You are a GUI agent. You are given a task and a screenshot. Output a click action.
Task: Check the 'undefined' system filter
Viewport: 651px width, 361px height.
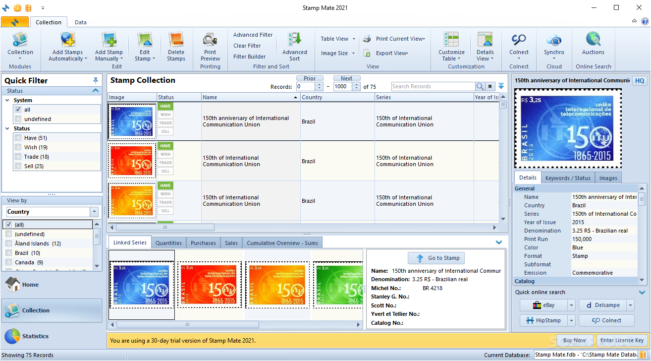(x=18, y=119)
